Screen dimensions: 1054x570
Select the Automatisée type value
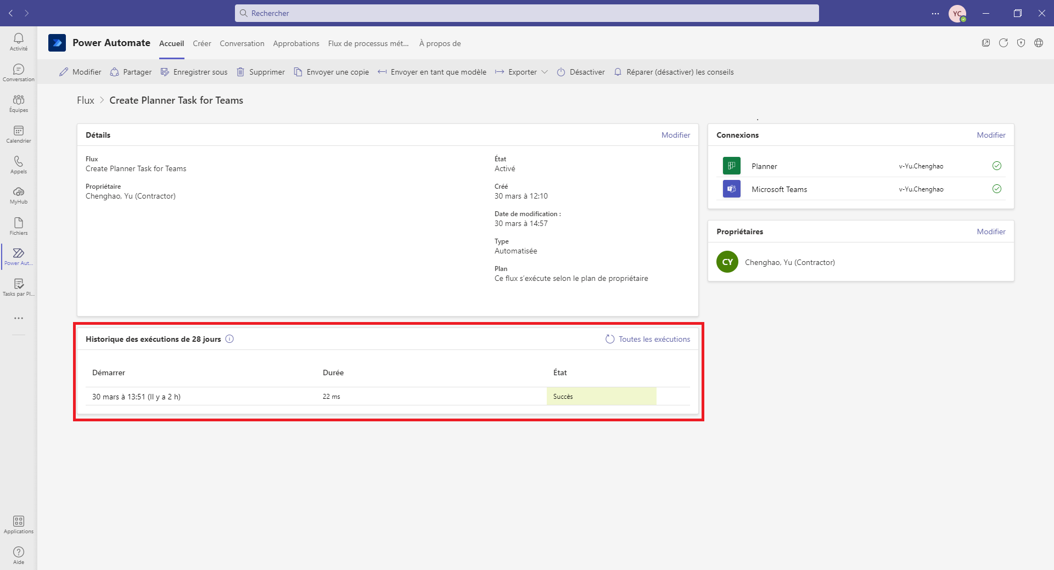coord(516,251)
